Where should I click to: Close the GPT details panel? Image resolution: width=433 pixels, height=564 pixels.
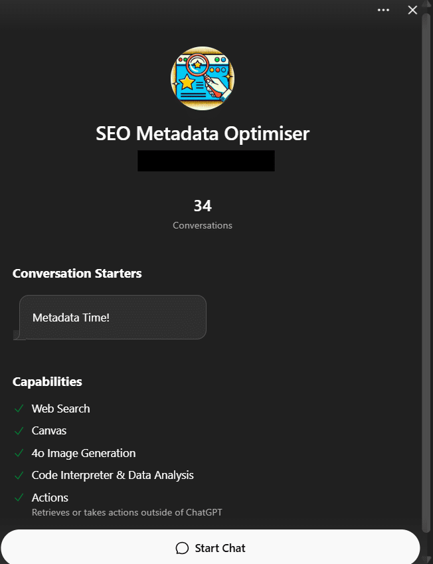412,10
